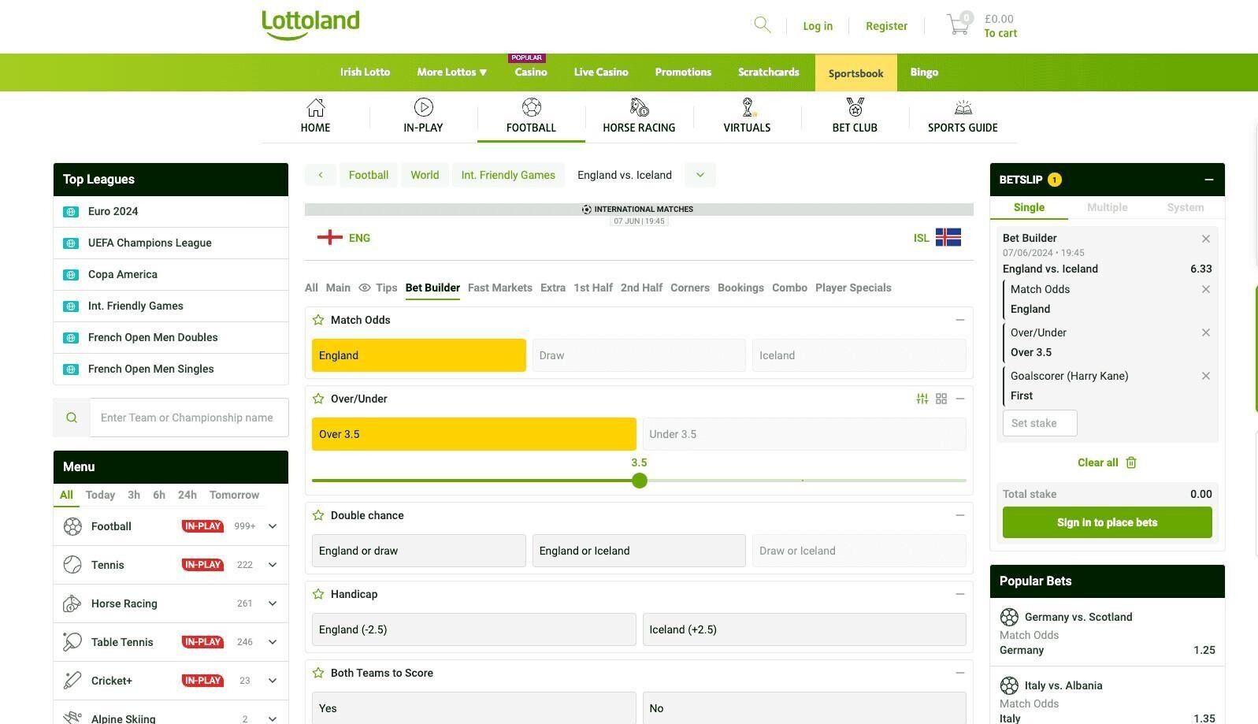Switch to the Fast Markets tab
The height and width of the screenshot is (724, 1258).
[499, 288]
